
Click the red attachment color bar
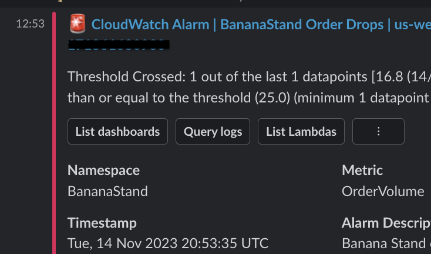pos(54,133)
